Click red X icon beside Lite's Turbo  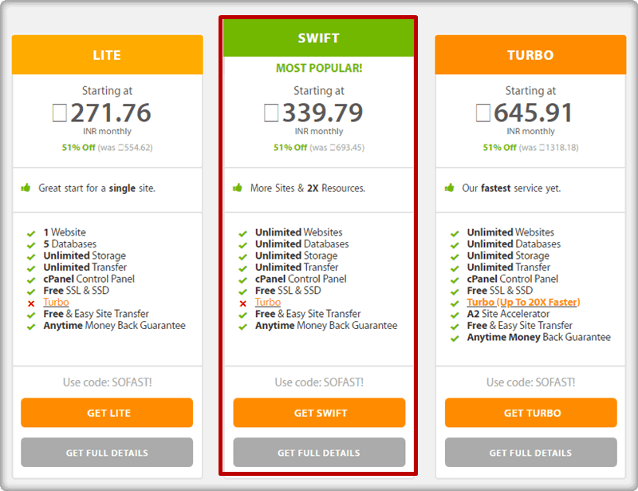point(31,303)
